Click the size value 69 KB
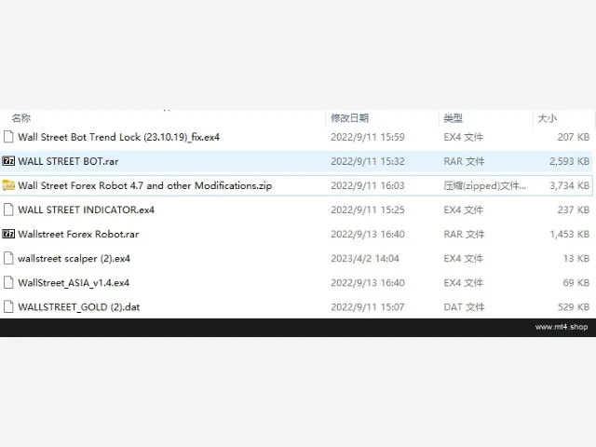Screen dimensions: 596x447 (x=576, y=283)
